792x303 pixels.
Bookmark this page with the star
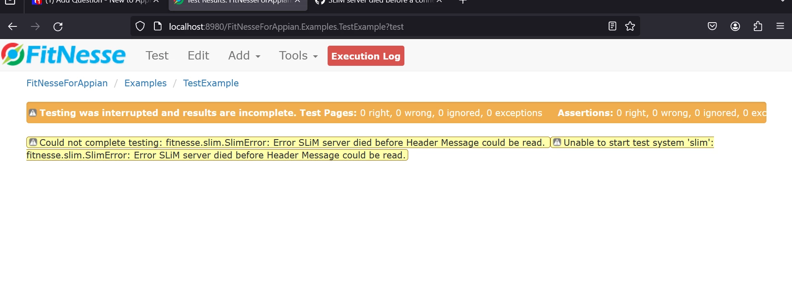click(630, 26)
